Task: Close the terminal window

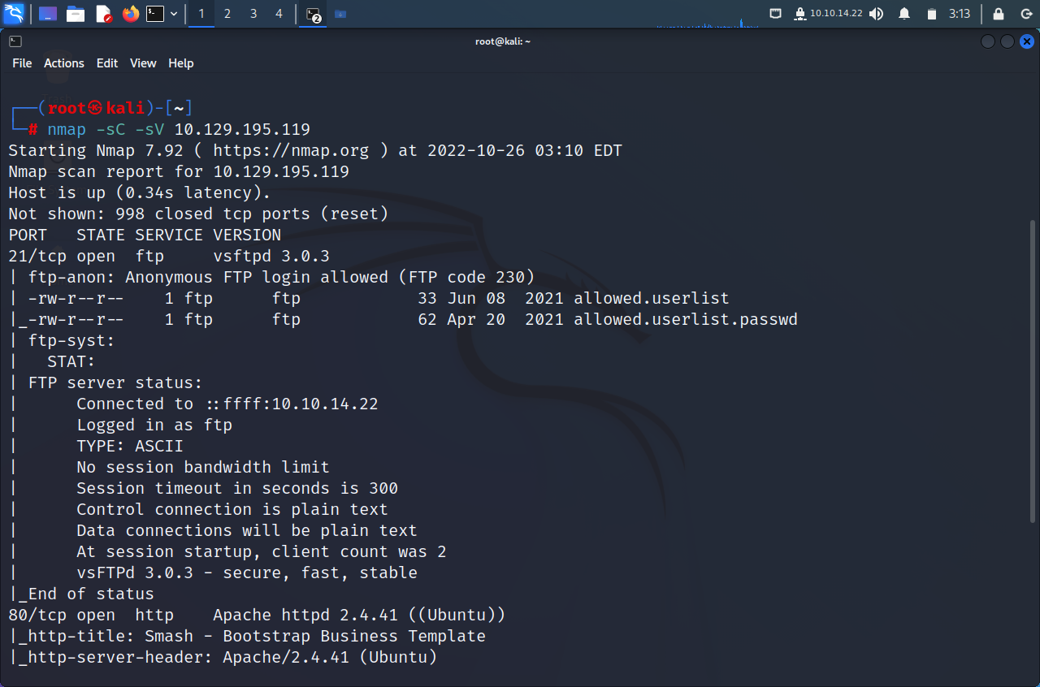Action: pyautogui.click(x=1027, y=41)
